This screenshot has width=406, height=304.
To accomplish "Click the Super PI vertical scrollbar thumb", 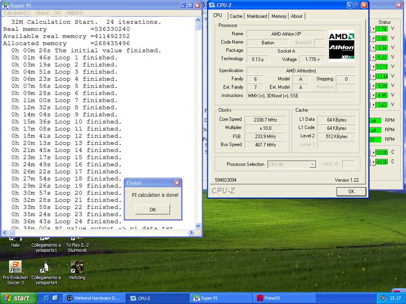I will 198,27.
